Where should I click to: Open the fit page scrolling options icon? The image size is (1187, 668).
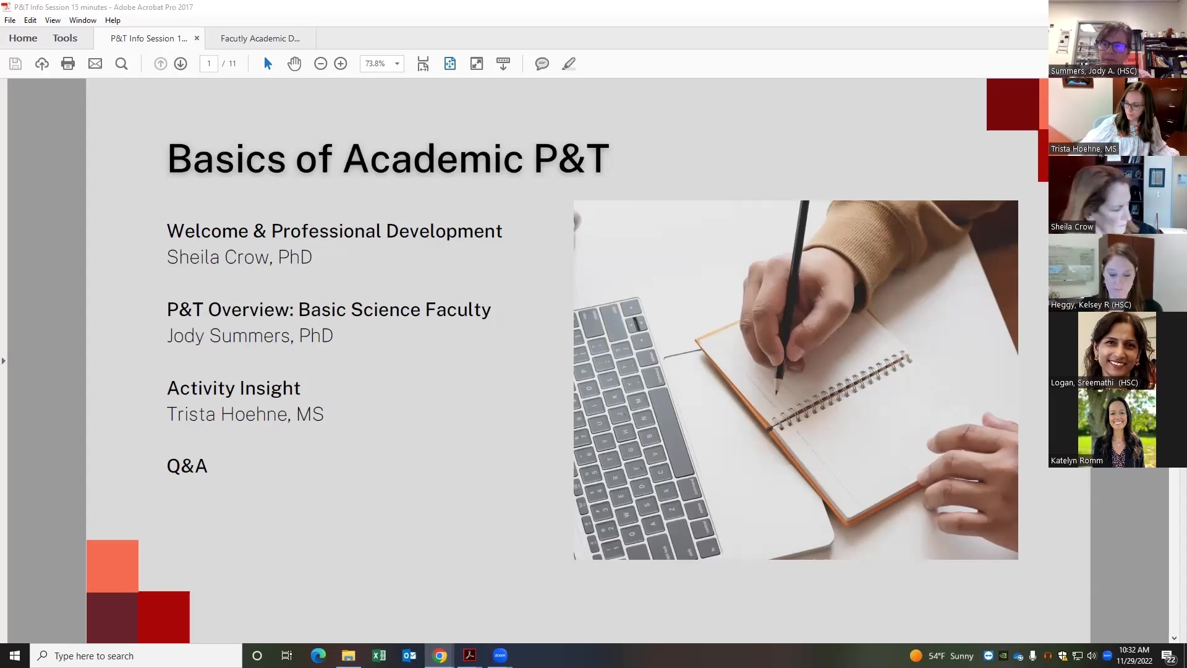423,64
